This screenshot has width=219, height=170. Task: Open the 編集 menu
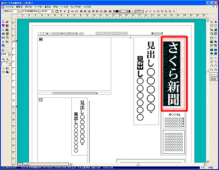tap(19, 7)
